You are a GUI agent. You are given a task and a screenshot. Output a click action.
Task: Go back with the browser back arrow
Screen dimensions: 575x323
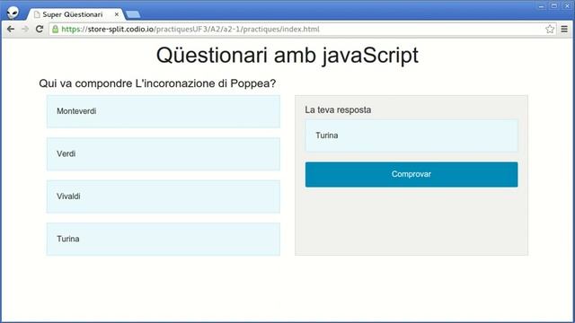[x=11, y=29]
